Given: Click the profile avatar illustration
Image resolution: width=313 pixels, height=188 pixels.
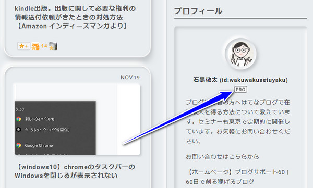Looking at the screenshot, I should pos(240,54).
